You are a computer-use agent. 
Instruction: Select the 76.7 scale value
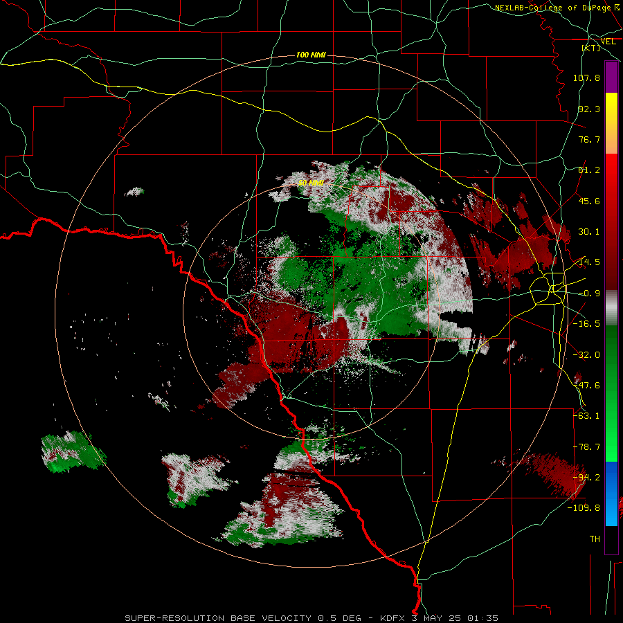(589, 139)
